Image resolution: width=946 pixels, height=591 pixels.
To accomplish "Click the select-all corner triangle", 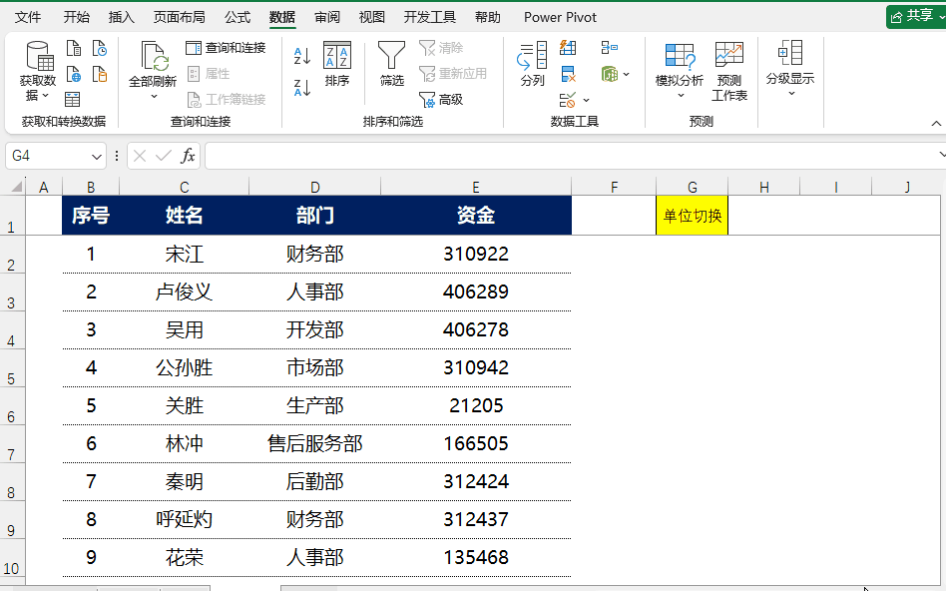I will 16,187.
